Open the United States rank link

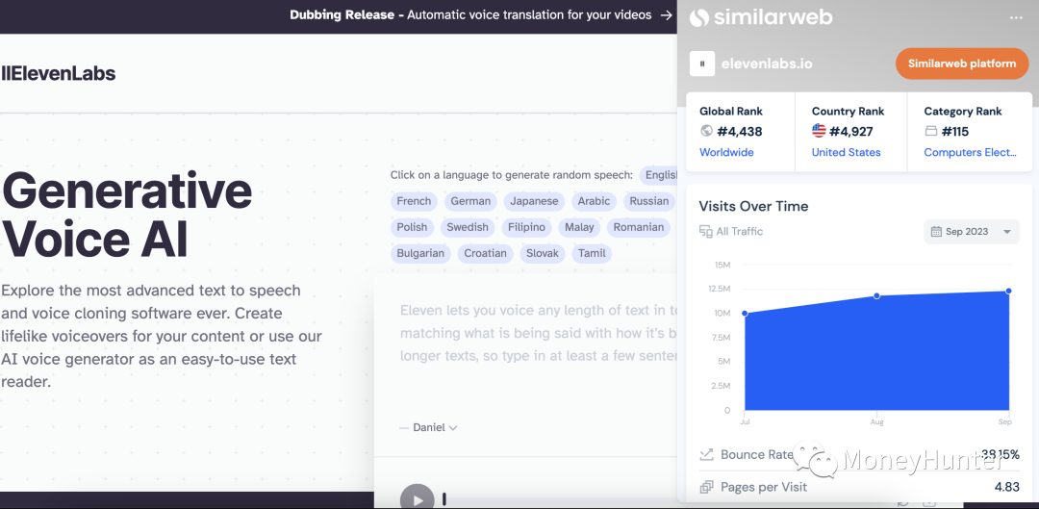click(847, 152)
